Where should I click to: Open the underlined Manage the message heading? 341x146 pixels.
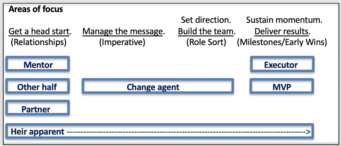point(124,31)
